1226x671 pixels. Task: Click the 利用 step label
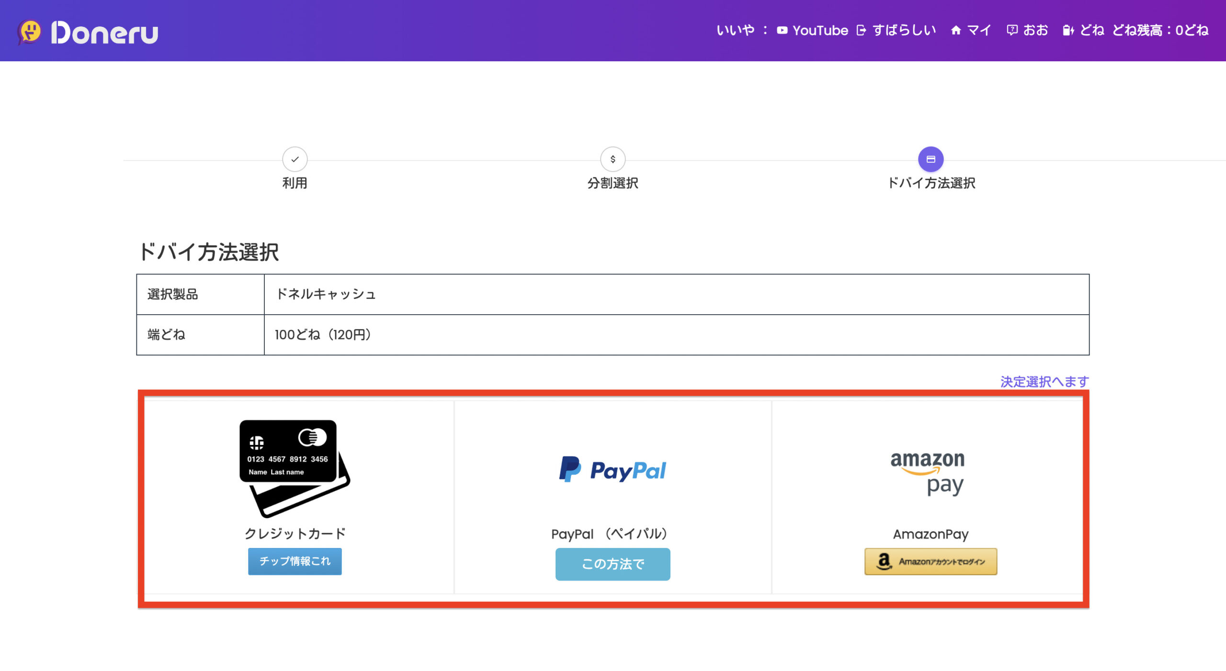[295, 183]
